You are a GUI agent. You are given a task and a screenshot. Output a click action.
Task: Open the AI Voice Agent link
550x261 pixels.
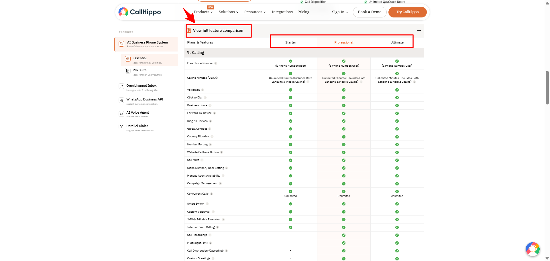coord(137,112)
